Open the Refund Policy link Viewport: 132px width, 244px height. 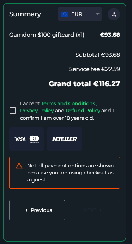coord(83,111)
